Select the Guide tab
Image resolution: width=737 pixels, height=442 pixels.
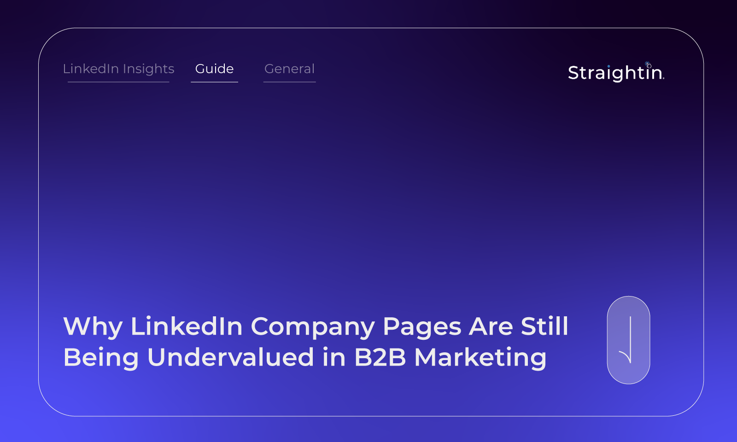click(214, 69)
